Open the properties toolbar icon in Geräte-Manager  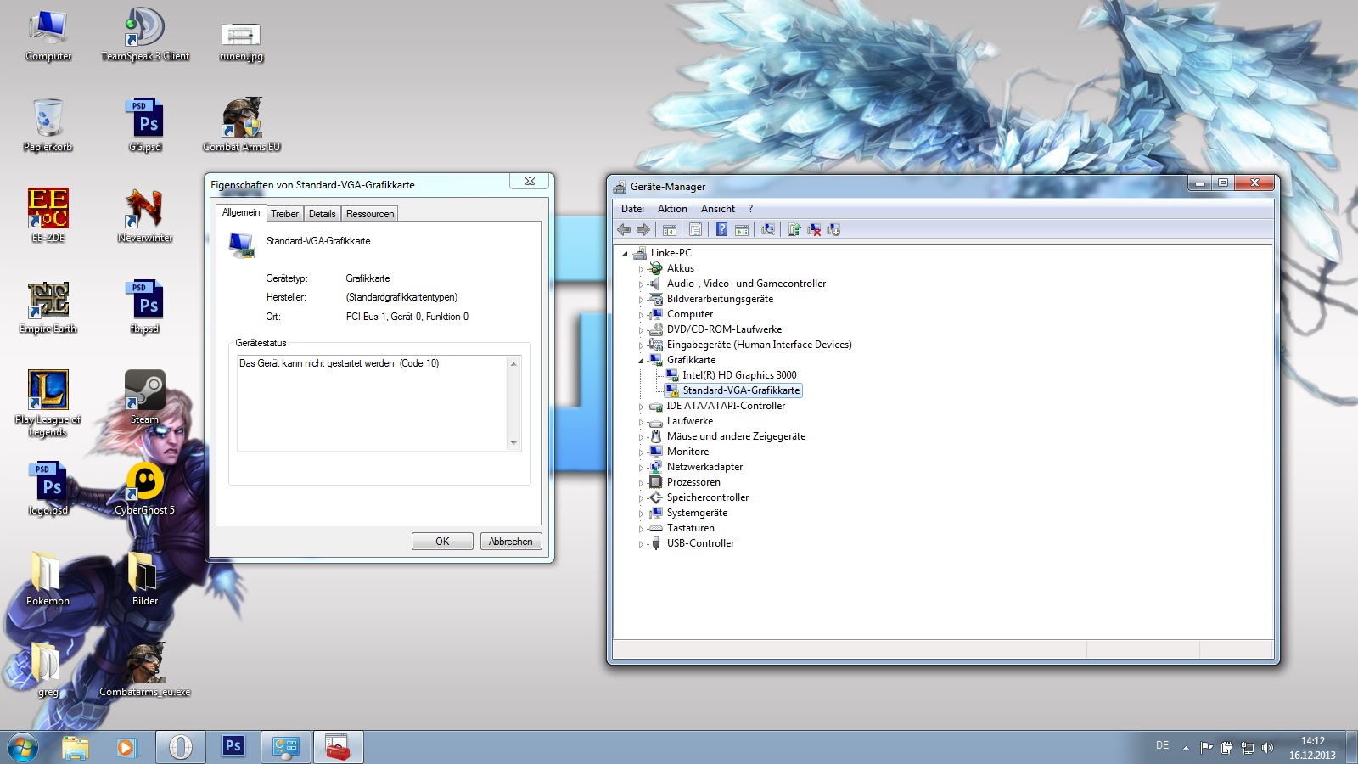click(696, 229)
